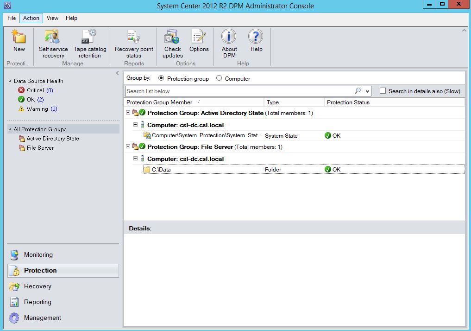Viewport: 471px width, 331px height.
Task: Click the Reporting workspace icon
Action: coord(14,302)
